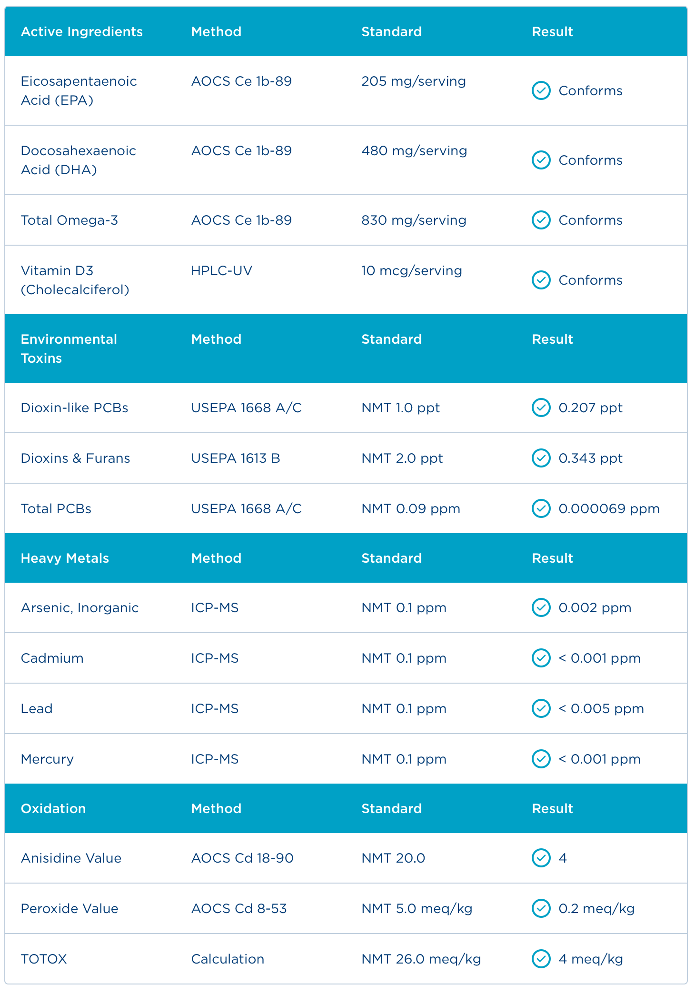Click the Dioxins & Furans row label
The width and height of the screenshot is (695, 994).
tap(75, 458)
